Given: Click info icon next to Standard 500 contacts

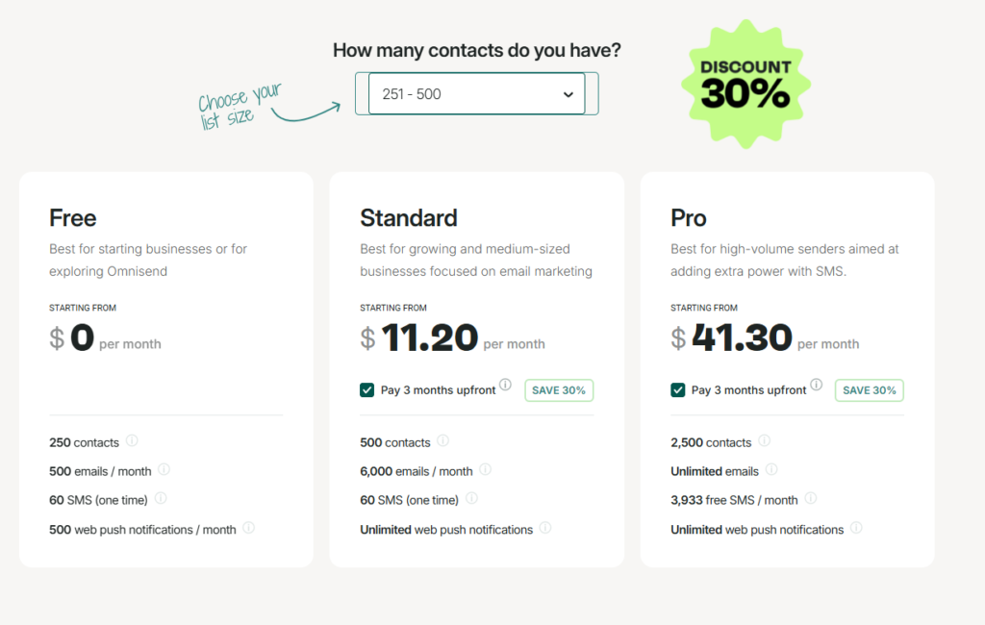Looking at the screenshot, I should point(442,440).
